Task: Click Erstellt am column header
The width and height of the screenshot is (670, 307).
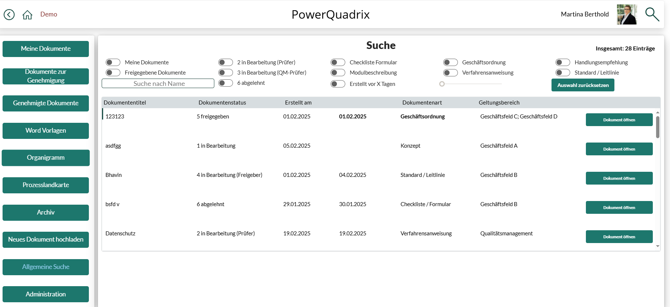Action: pyautogui.click(x=298, y=103)
